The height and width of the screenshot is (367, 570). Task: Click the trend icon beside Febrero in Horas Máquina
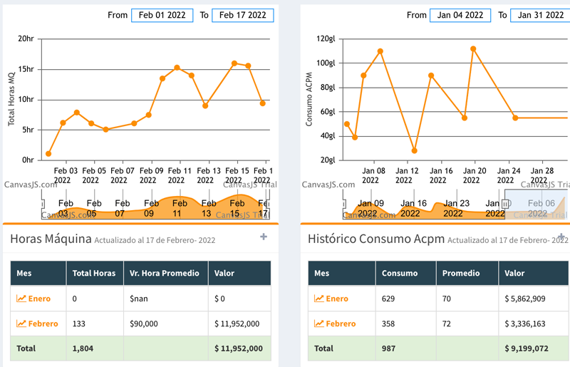(x=21, y=324)
